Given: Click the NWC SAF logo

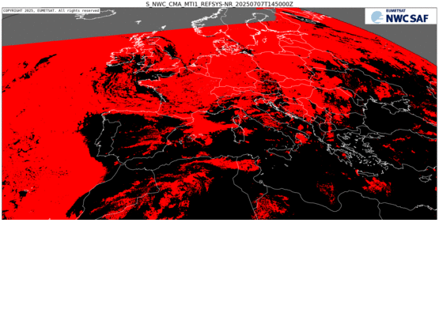Looking at the screenshot, I should pos(400,17).
